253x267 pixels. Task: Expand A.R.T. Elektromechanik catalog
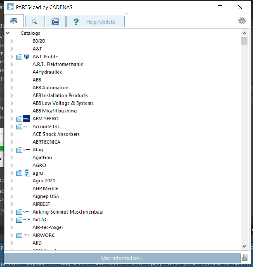(12, 65)
